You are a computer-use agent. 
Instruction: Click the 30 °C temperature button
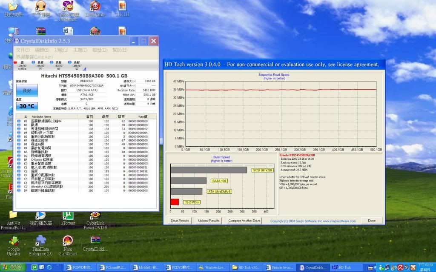pos(27,106)
